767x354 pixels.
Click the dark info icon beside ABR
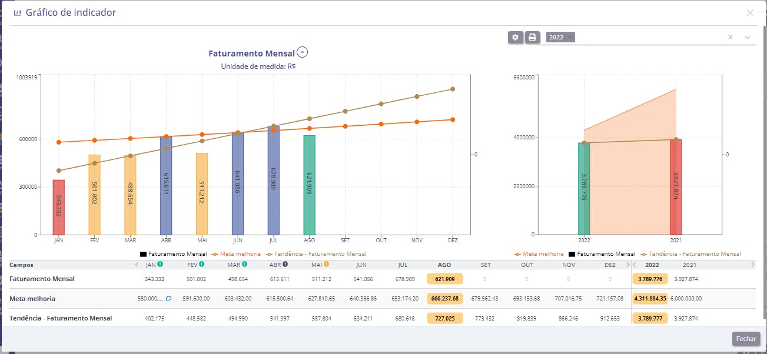(x=285, y=265)
